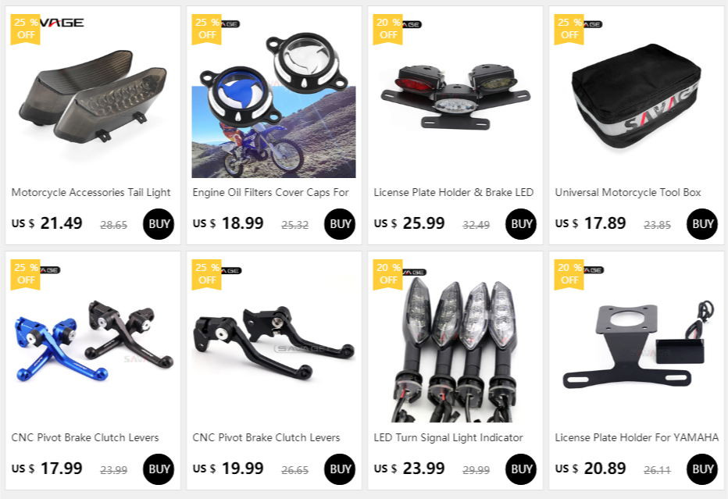Click BUY on the License Plate Holder & Brake LED
The image size is (728, 499).
pyautogui.click(x=521, y=224)
